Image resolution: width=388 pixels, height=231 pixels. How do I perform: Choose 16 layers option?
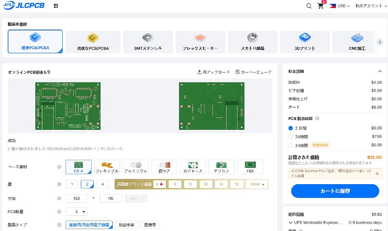click(237, 184)
